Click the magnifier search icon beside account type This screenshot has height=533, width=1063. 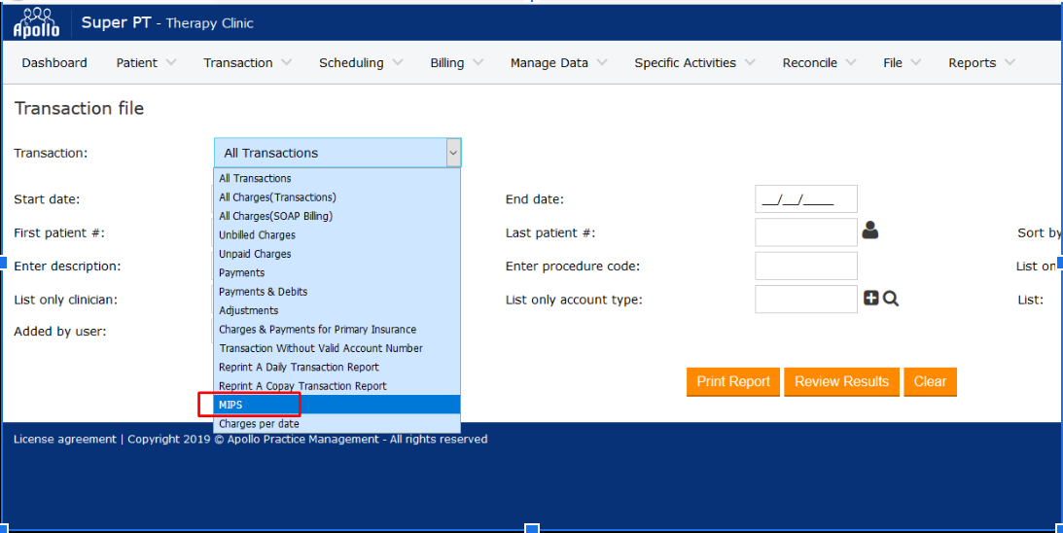(x=891, y=299)
